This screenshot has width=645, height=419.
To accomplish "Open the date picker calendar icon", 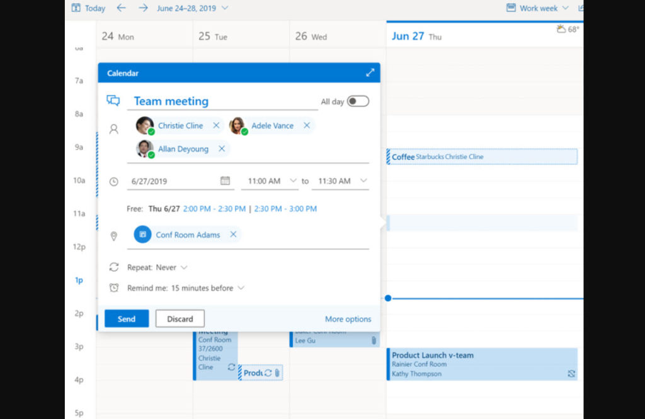I will pos(225,181).
